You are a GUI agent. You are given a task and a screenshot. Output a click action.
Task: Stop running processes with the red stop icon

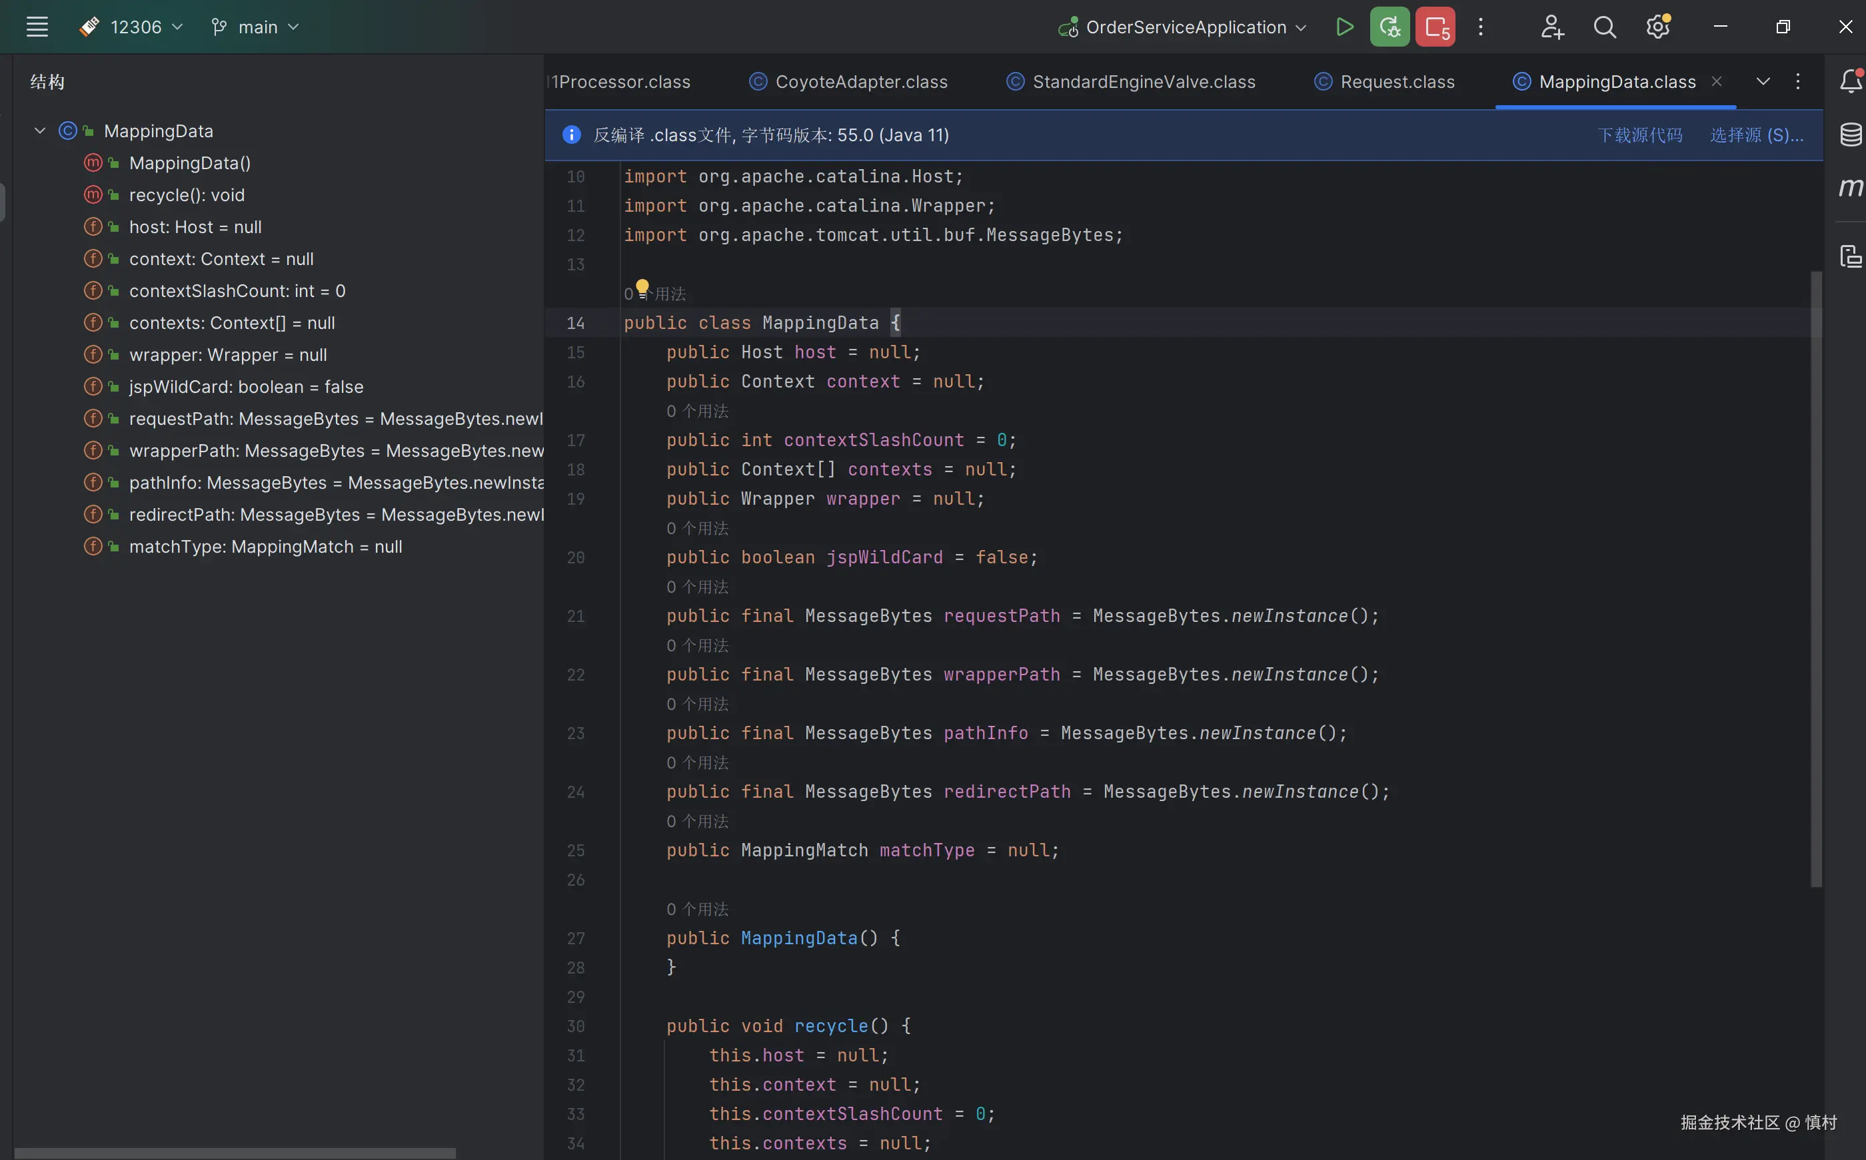coord(1435,27)
